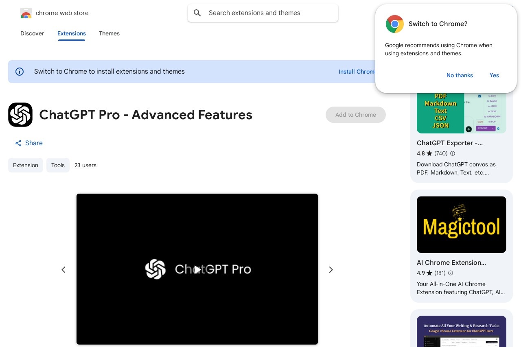The height and width of the screenshot is (347, 521).
Task: Open the Discover tab
Action: pyautogui.click(x=32, y=33)
